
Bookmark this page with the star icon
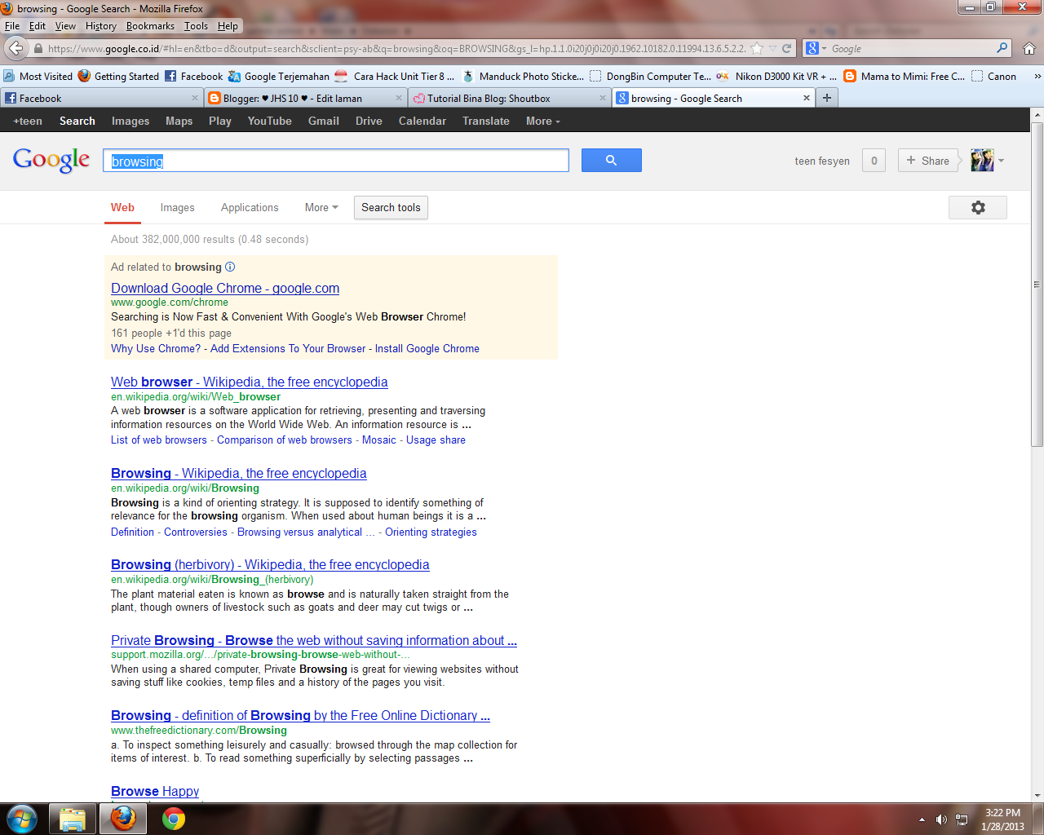[x=757, y=48]
